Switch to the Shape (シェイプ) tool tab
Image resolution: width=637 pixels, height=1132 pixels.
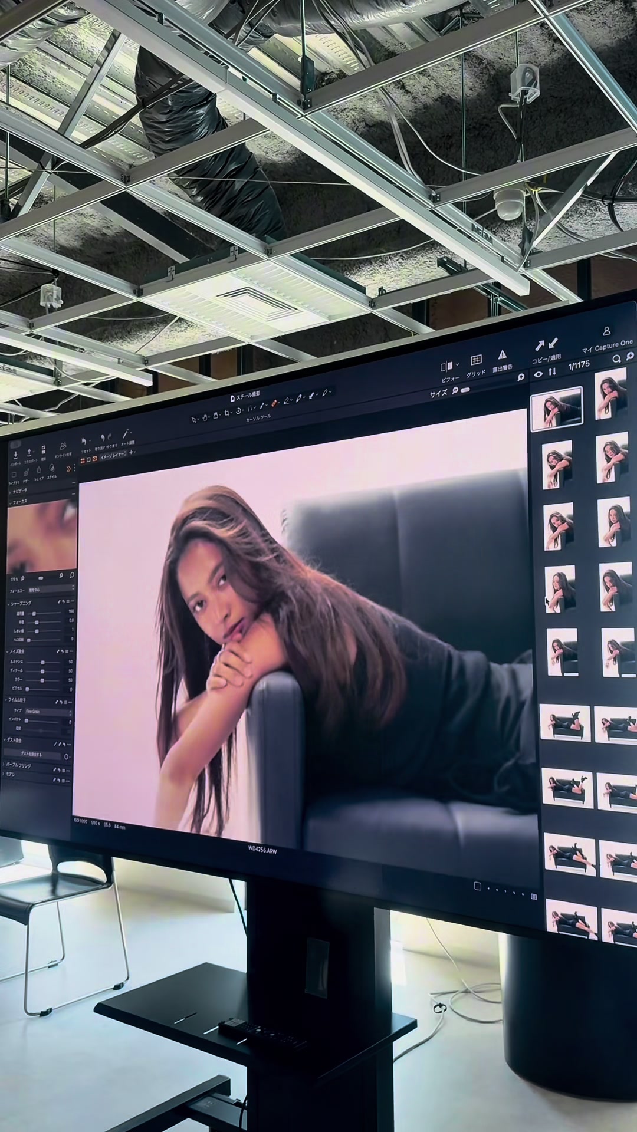click(39, 470)
